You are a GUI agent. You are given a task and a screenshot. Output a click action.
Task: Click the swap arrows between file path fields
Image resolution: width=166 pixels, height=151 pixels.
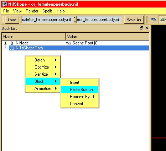click(75, 20)
